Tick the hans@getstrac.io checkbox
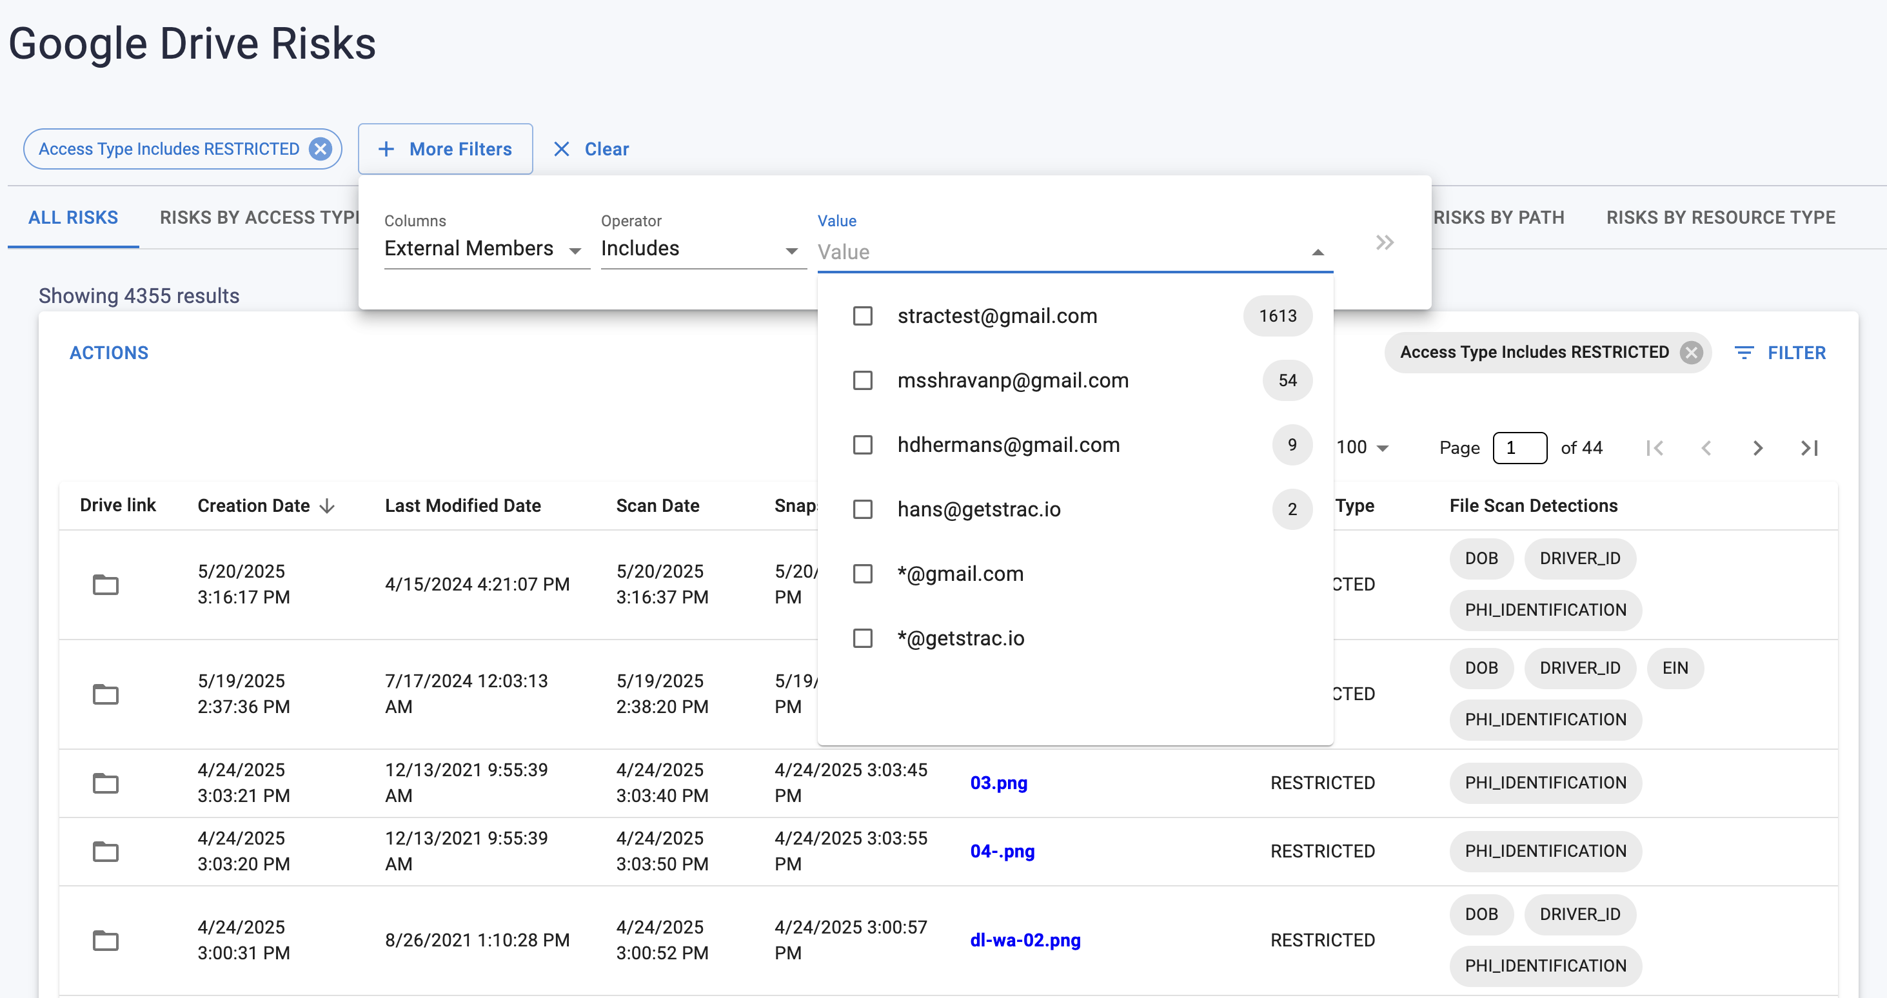The width and height of the screenshot is (1887, 998). [863, 509]
